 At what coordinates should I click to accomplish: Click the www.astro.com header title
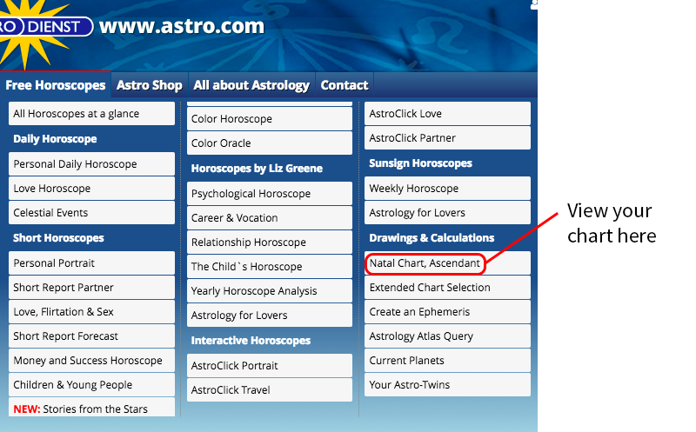(182, 26)
